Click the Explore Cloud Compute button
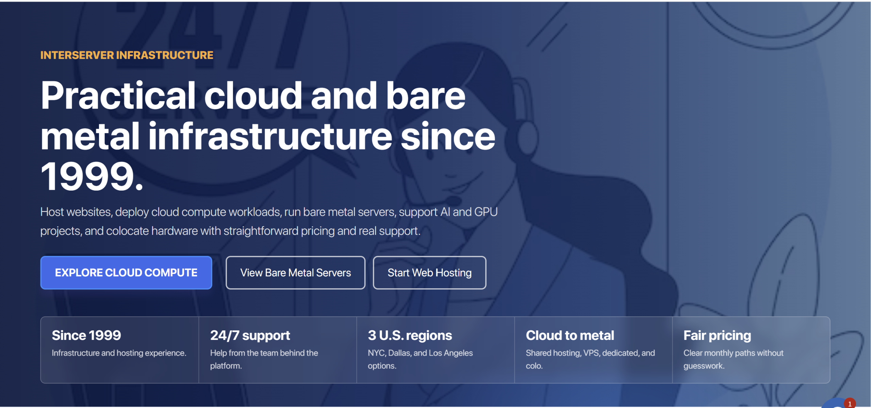 point(126,273)
